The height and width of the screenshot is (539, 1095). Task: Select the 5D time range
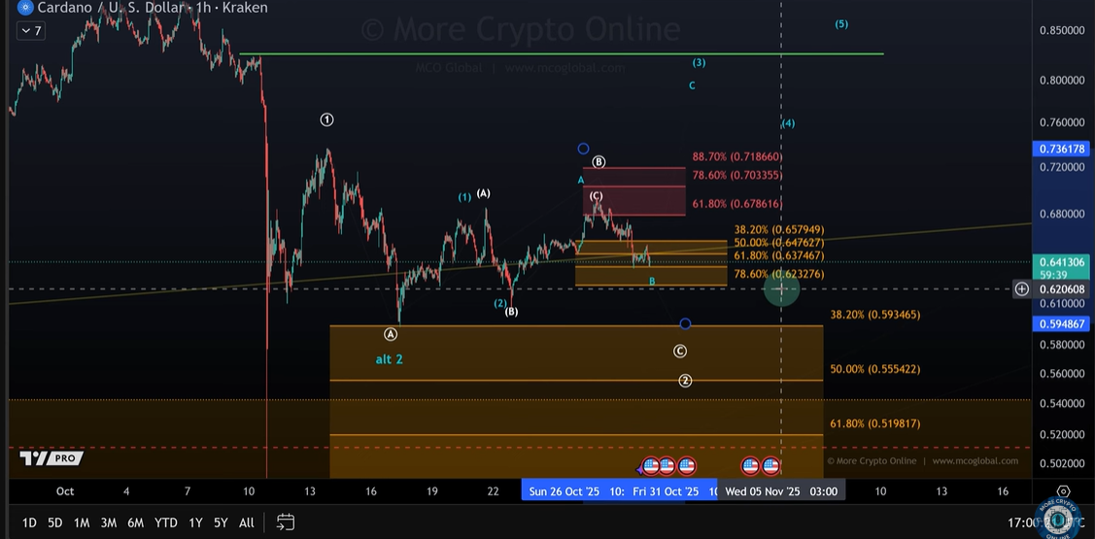coord(55,522)
